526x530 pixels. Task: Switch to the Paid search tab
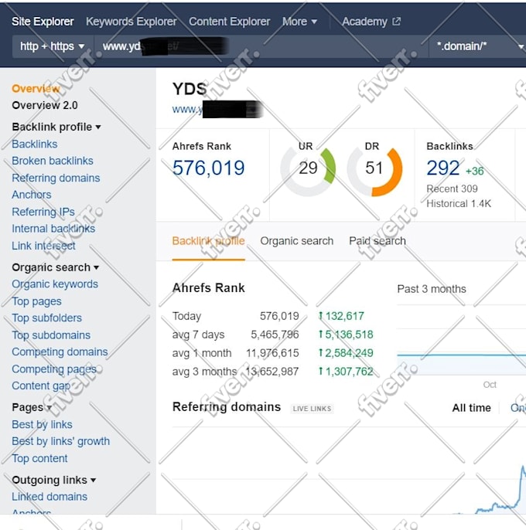tap(377, 241)
